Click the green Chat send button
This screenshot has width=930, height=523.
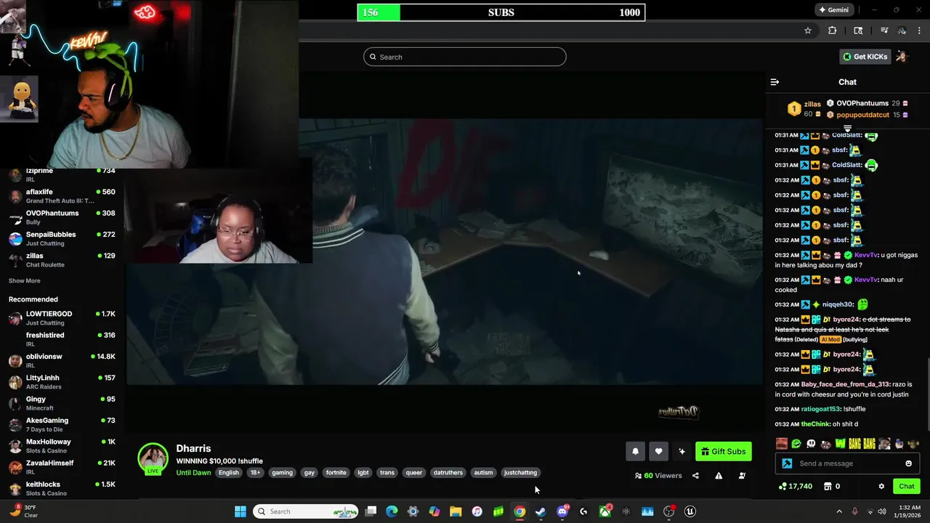[x=907, y=486]
